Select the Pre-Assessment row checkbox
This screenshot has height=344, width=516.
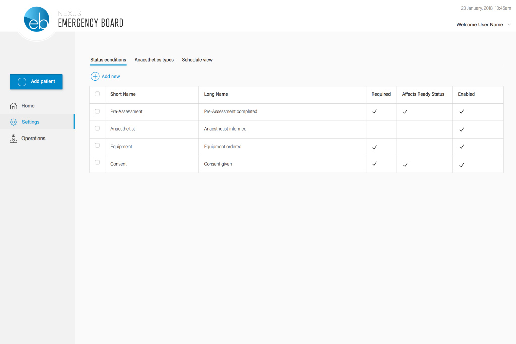click(97, 111)
